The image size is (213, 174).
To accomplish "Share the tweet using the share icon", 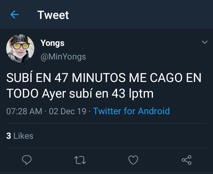I will (187, 160).
